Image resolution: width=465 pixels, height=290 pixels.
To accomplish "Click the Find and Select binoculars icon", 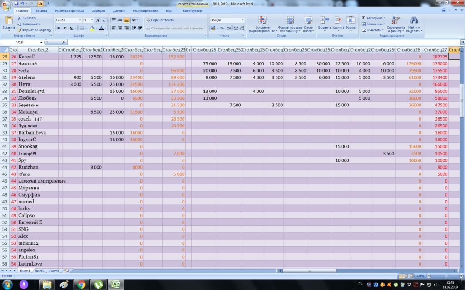I will click(413, 20).
